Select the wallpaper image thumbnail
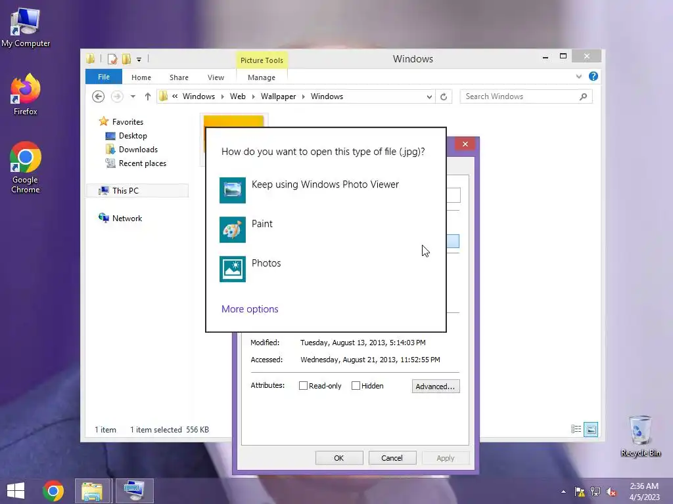This screenshot has width=673, height=504. [233, 121]
